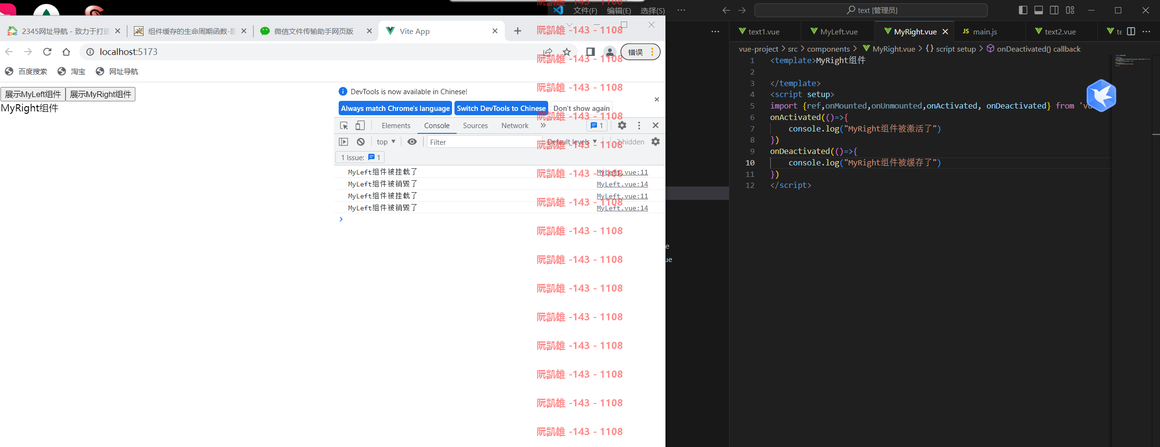The width and height of the screenshot is (1160, 447).
Task: Click the VS Code search command center
Action: coord(871,10)
